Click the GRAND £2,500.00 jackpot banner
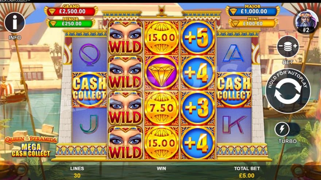Image resolution: width=321 pixels, height=180 pixels. point(71,11)
